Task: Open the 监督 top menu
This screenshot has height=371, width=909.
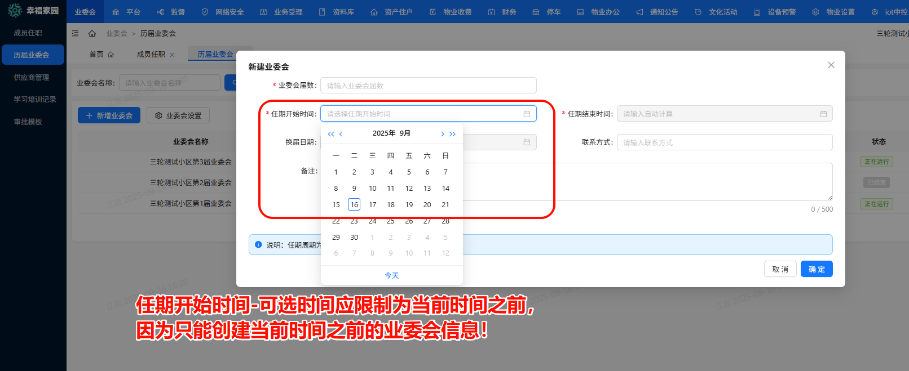Action: (171, 12)
